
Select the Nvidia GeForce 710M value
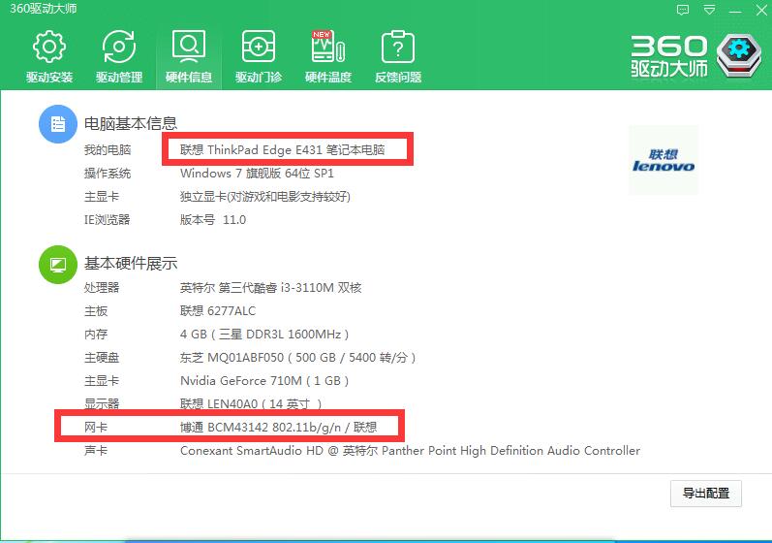[264, 380]
